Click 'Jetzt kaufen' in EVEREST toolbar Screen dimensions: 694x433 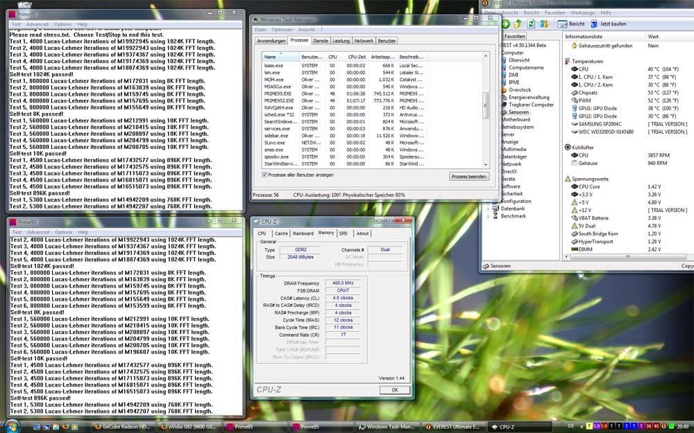click(x=608, y=24)
